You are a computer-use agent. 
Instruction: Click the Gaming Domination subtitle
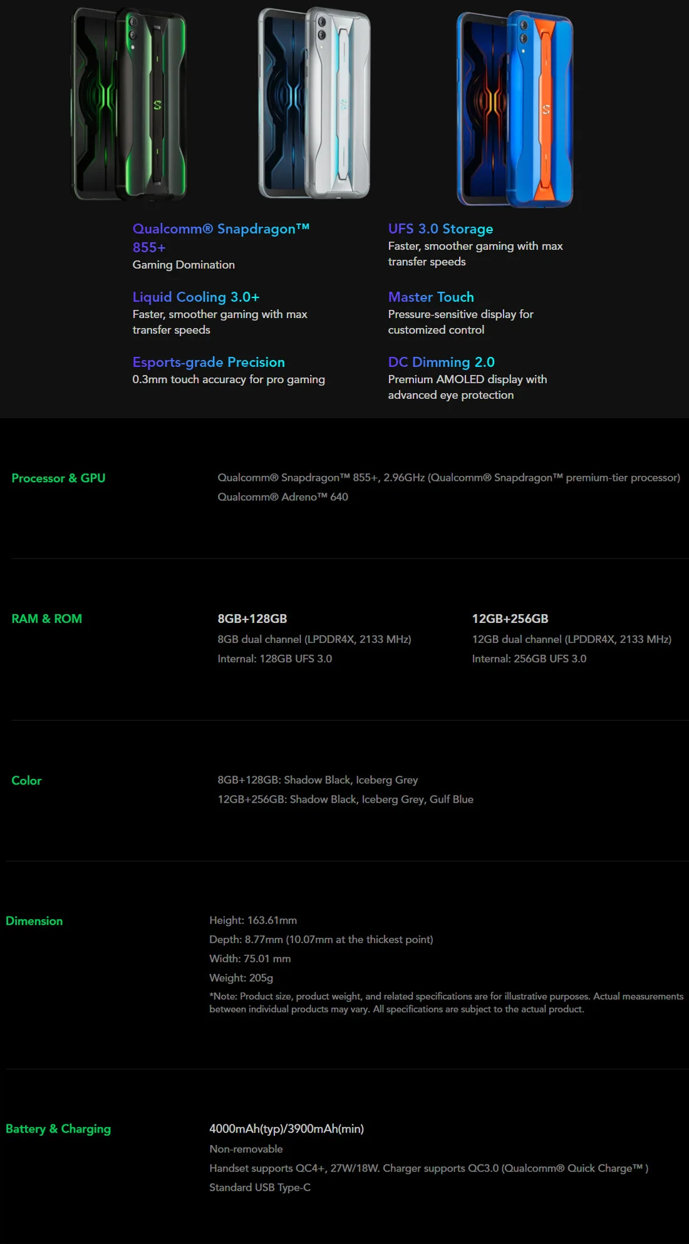[x=184, y=265]
